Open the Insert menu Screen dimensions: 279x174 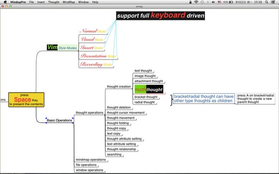(41, 2)
